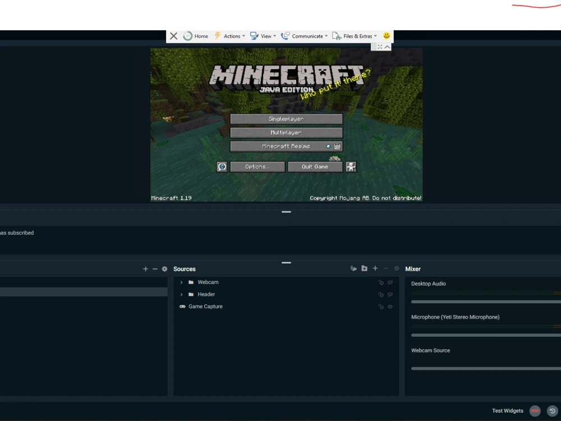Open Minecraft Realms from title menu
Viewport: 561px width, 421px height.
286,146
